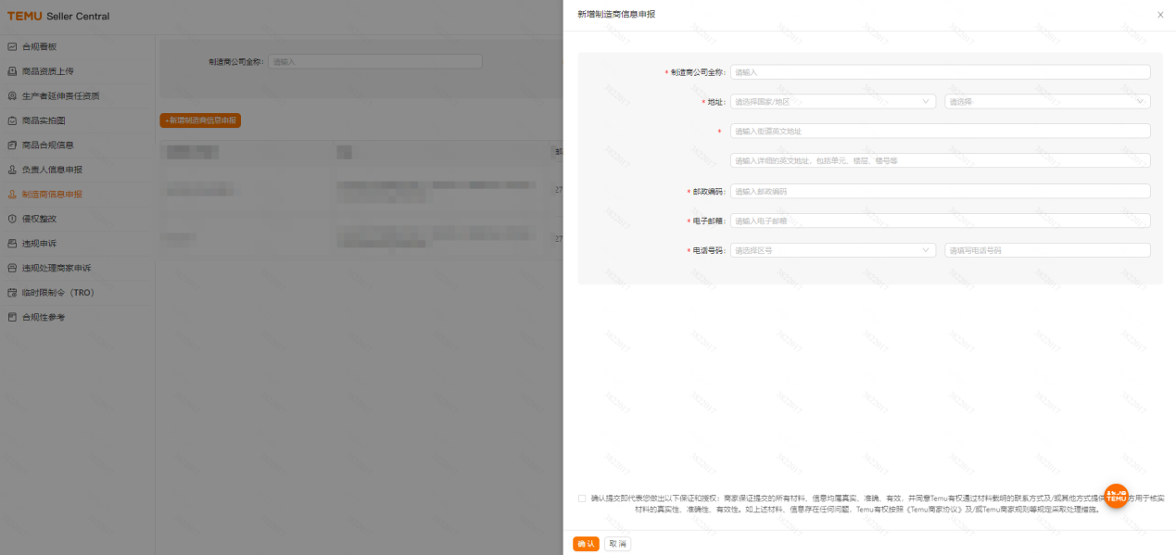Open 生产者延伸责任资质 via its sidebar icon
The height and width of the screenshot is (555, 1176).
tap(12, 95)
